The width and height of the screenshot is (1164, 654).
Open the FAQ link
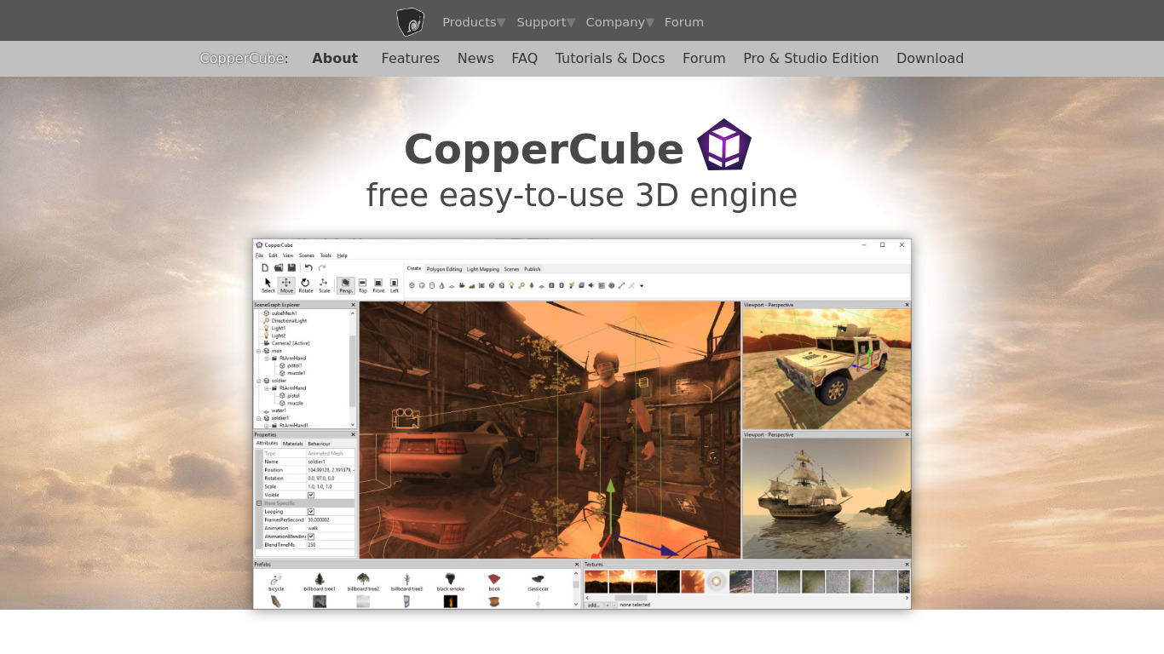point(524,58)
